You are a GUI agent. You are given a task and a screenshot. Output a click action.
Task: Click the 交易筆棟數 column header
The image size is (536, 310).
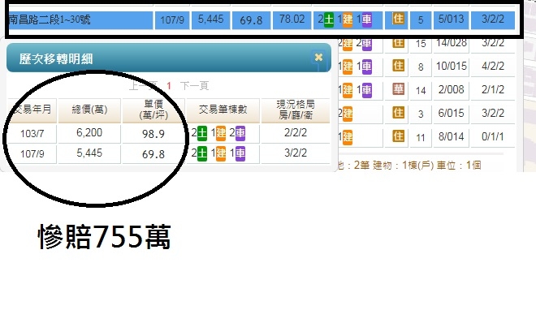223,110
